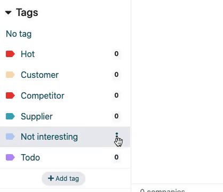Click the red Hot tag icon
Viewport: 223px width, 192px height.
[10, 54]
